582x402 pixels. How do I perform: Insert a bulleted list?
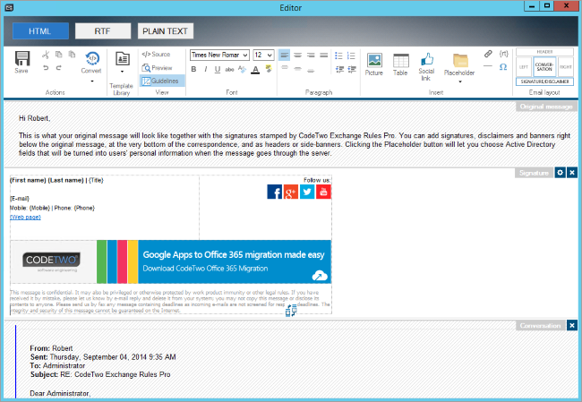338,56
